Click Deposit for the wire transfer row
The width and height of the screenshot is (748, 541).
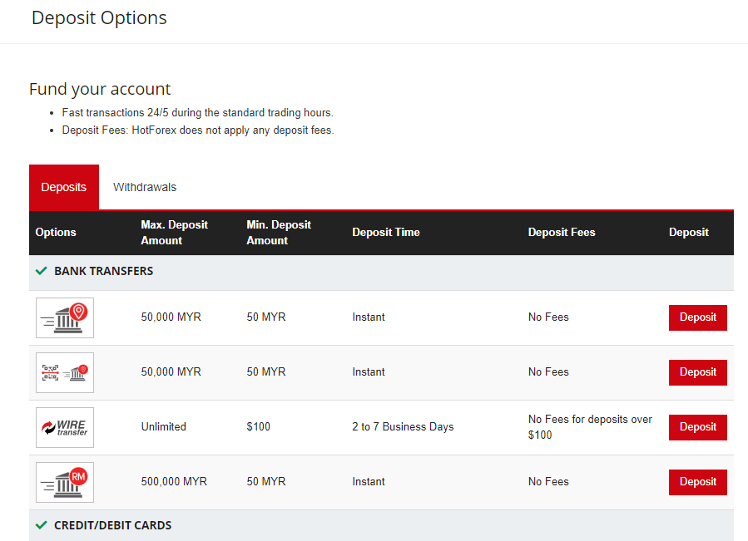pyautogui.click(x=698, y=427)
